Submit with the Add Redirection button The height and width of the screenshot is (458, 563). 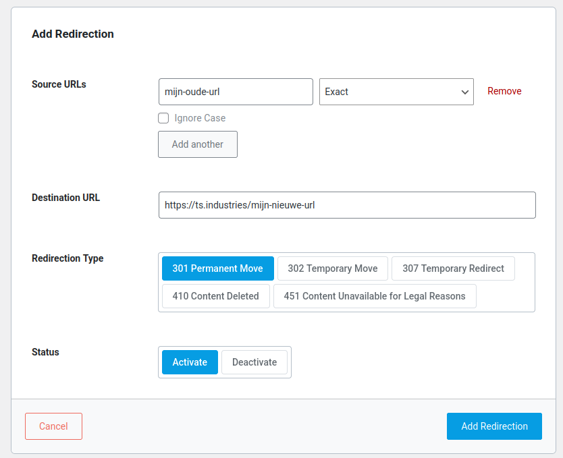point(494,426)
